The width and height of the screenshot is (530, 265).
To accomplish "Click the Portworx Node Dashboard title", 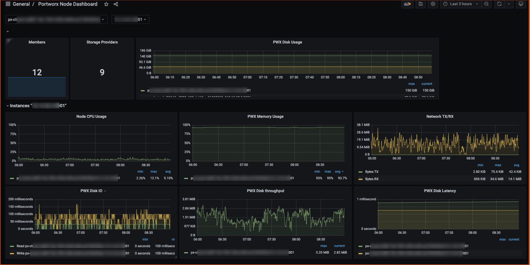I will [68, 4].
